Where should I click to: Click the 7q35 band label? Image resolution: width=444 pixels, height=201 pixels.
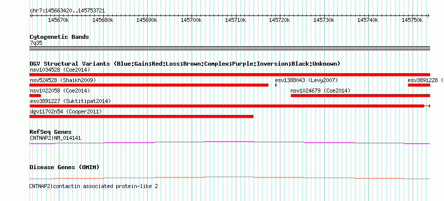point(36,43)
